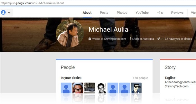Open the pixel-art character avatar thumbnail

point(136,88)
